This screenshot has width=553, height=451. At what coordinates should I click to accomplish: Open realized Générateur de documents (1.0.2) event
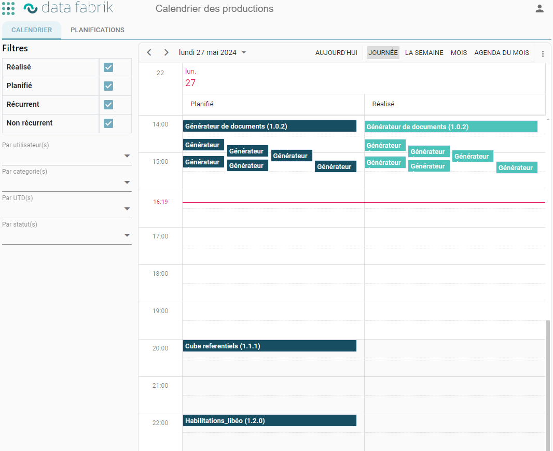(x=451, y=127)
